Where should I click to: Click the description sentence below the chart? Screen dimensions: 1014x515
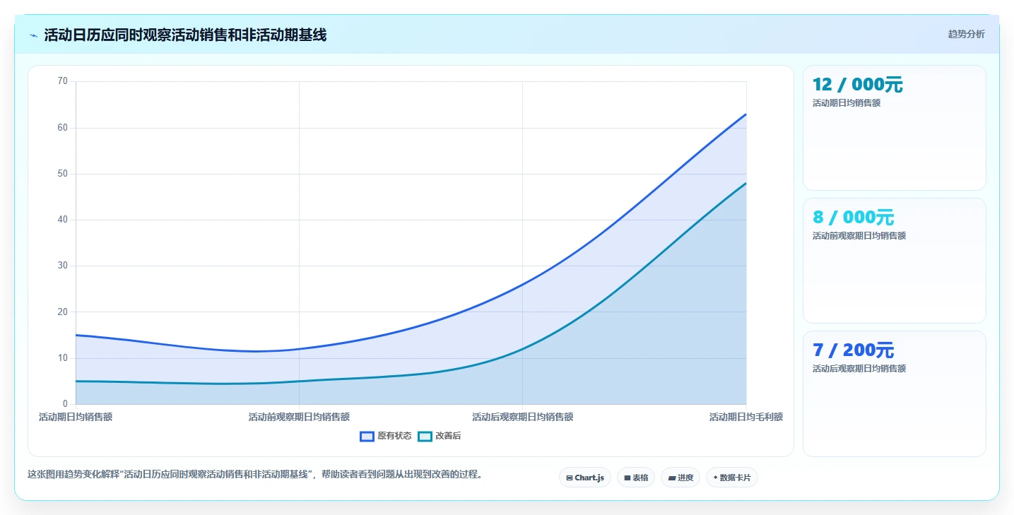click(x=257, y=475)
